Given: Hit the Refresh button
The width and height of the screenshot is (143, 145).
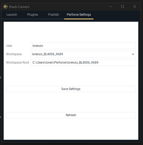Looking at the screenshot, I should coord(71,115).
